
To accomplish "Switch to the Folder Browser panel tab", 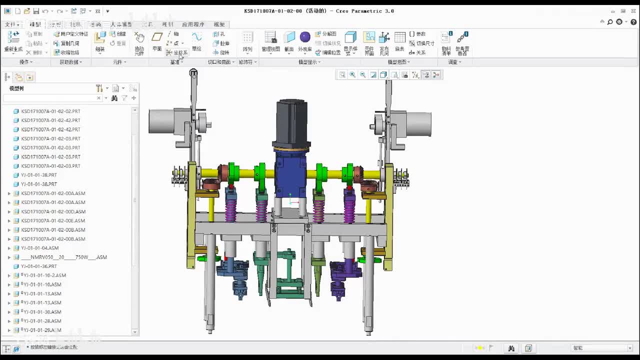I will [18, 77].
